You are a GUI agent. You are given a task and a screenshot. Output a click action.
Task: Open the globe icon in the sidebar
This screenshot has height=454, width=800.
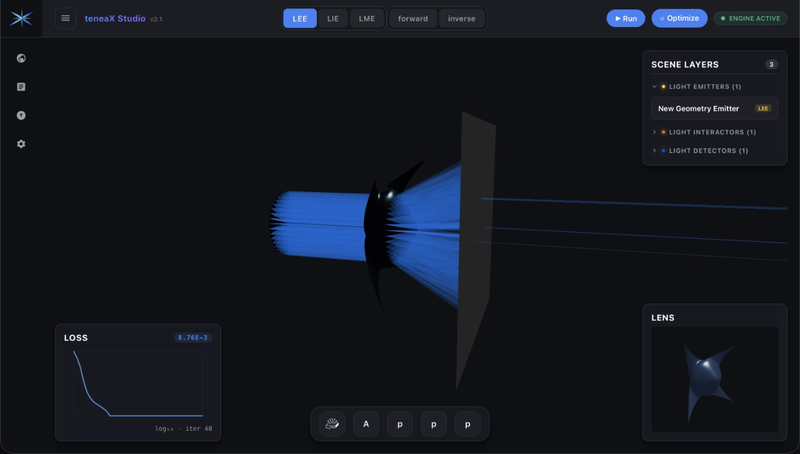(21, 59)
